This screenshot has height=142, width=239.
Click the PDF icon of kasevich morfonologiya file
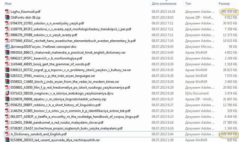7,58
